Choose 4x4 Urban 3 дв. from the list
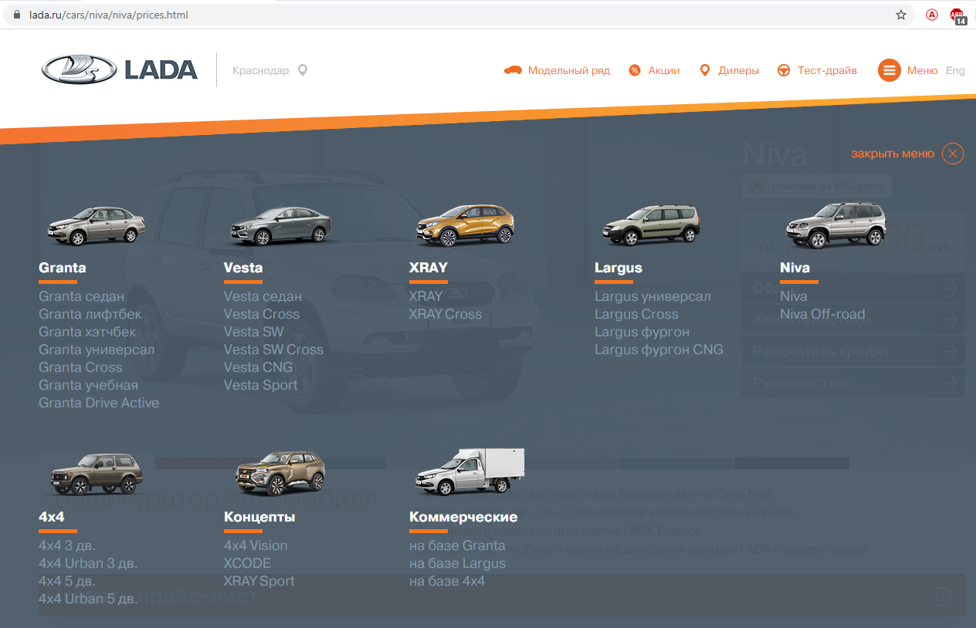 88,563
